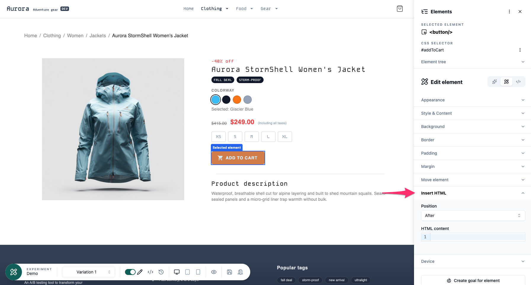
Task: Select the orange colorway swatch
Action: coord(237,100)
